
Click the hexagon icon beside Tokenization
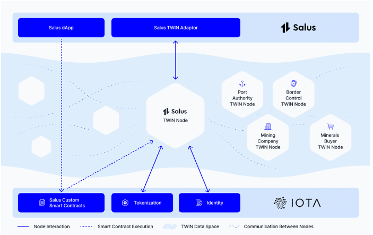[125, 203]
